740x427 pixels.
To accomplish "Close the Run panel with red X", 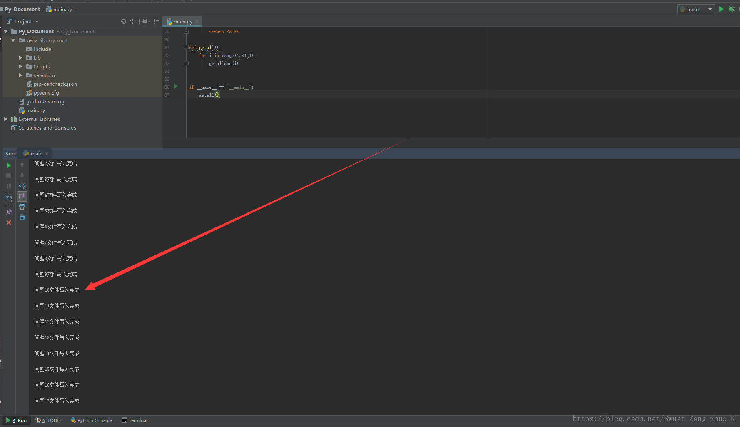I will click(x=9, y=223).
